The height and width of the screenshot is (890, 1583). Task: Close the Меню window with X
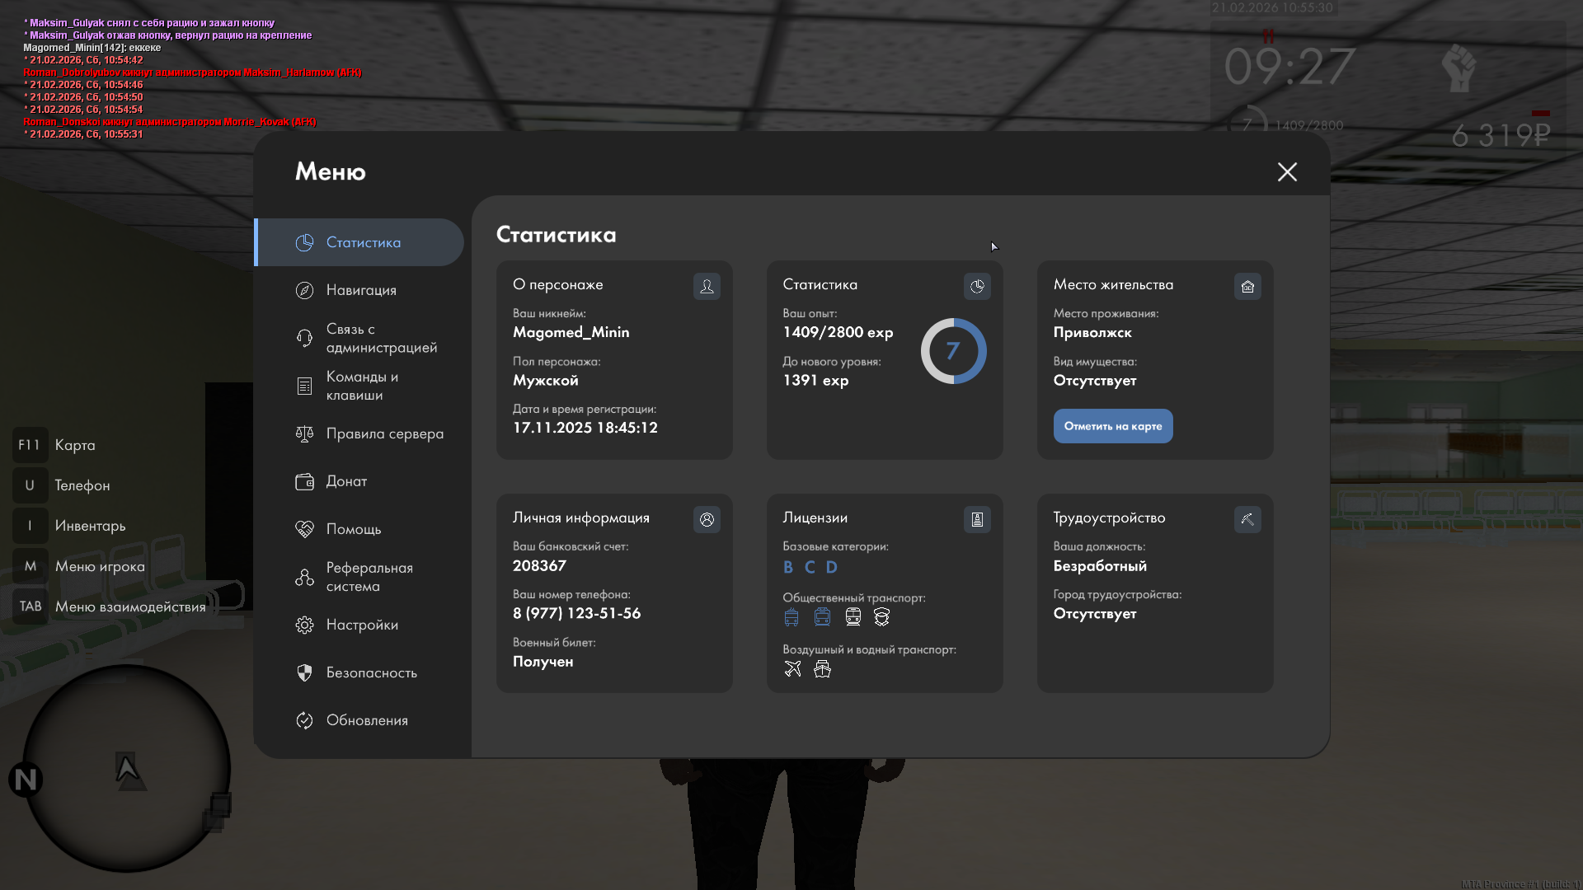click(x=1287, y=171)
